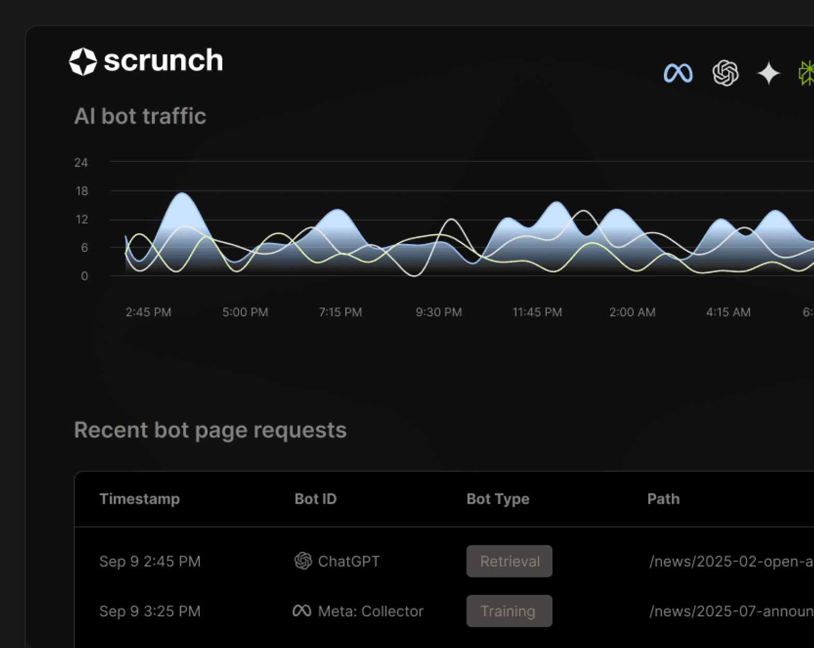
Task: Select the OpenAI icon in header
Action: [x=725, y=73]
